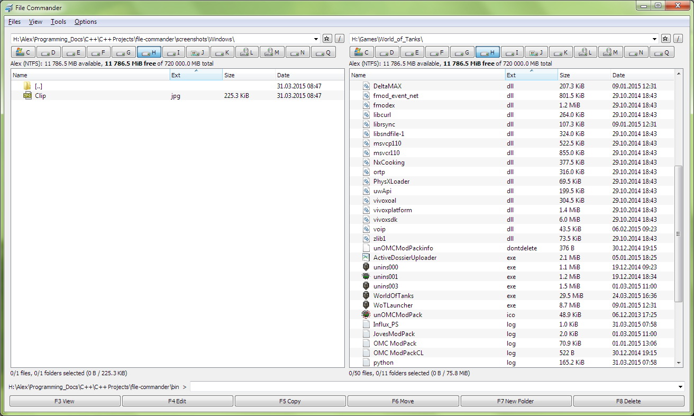The width and height of the screenshot is (694, 416).
Task: Click the F4 Edit button
Action: click(x=177, y=401)
